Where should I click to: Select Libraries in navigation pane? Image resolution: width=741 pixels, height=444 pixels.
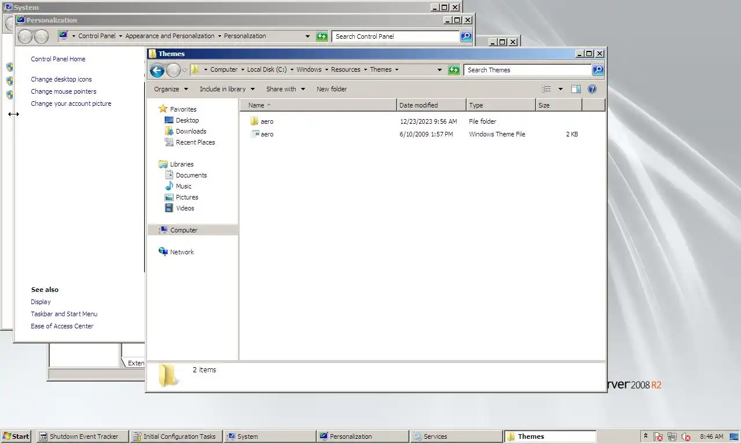[182, 164]
